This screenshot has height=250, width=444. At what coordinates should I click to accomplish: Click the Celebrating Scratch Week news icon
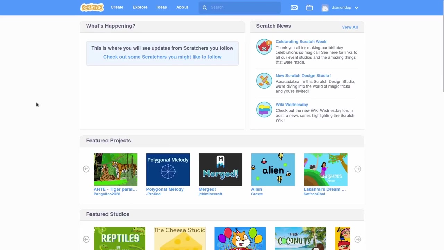(264, 47)
